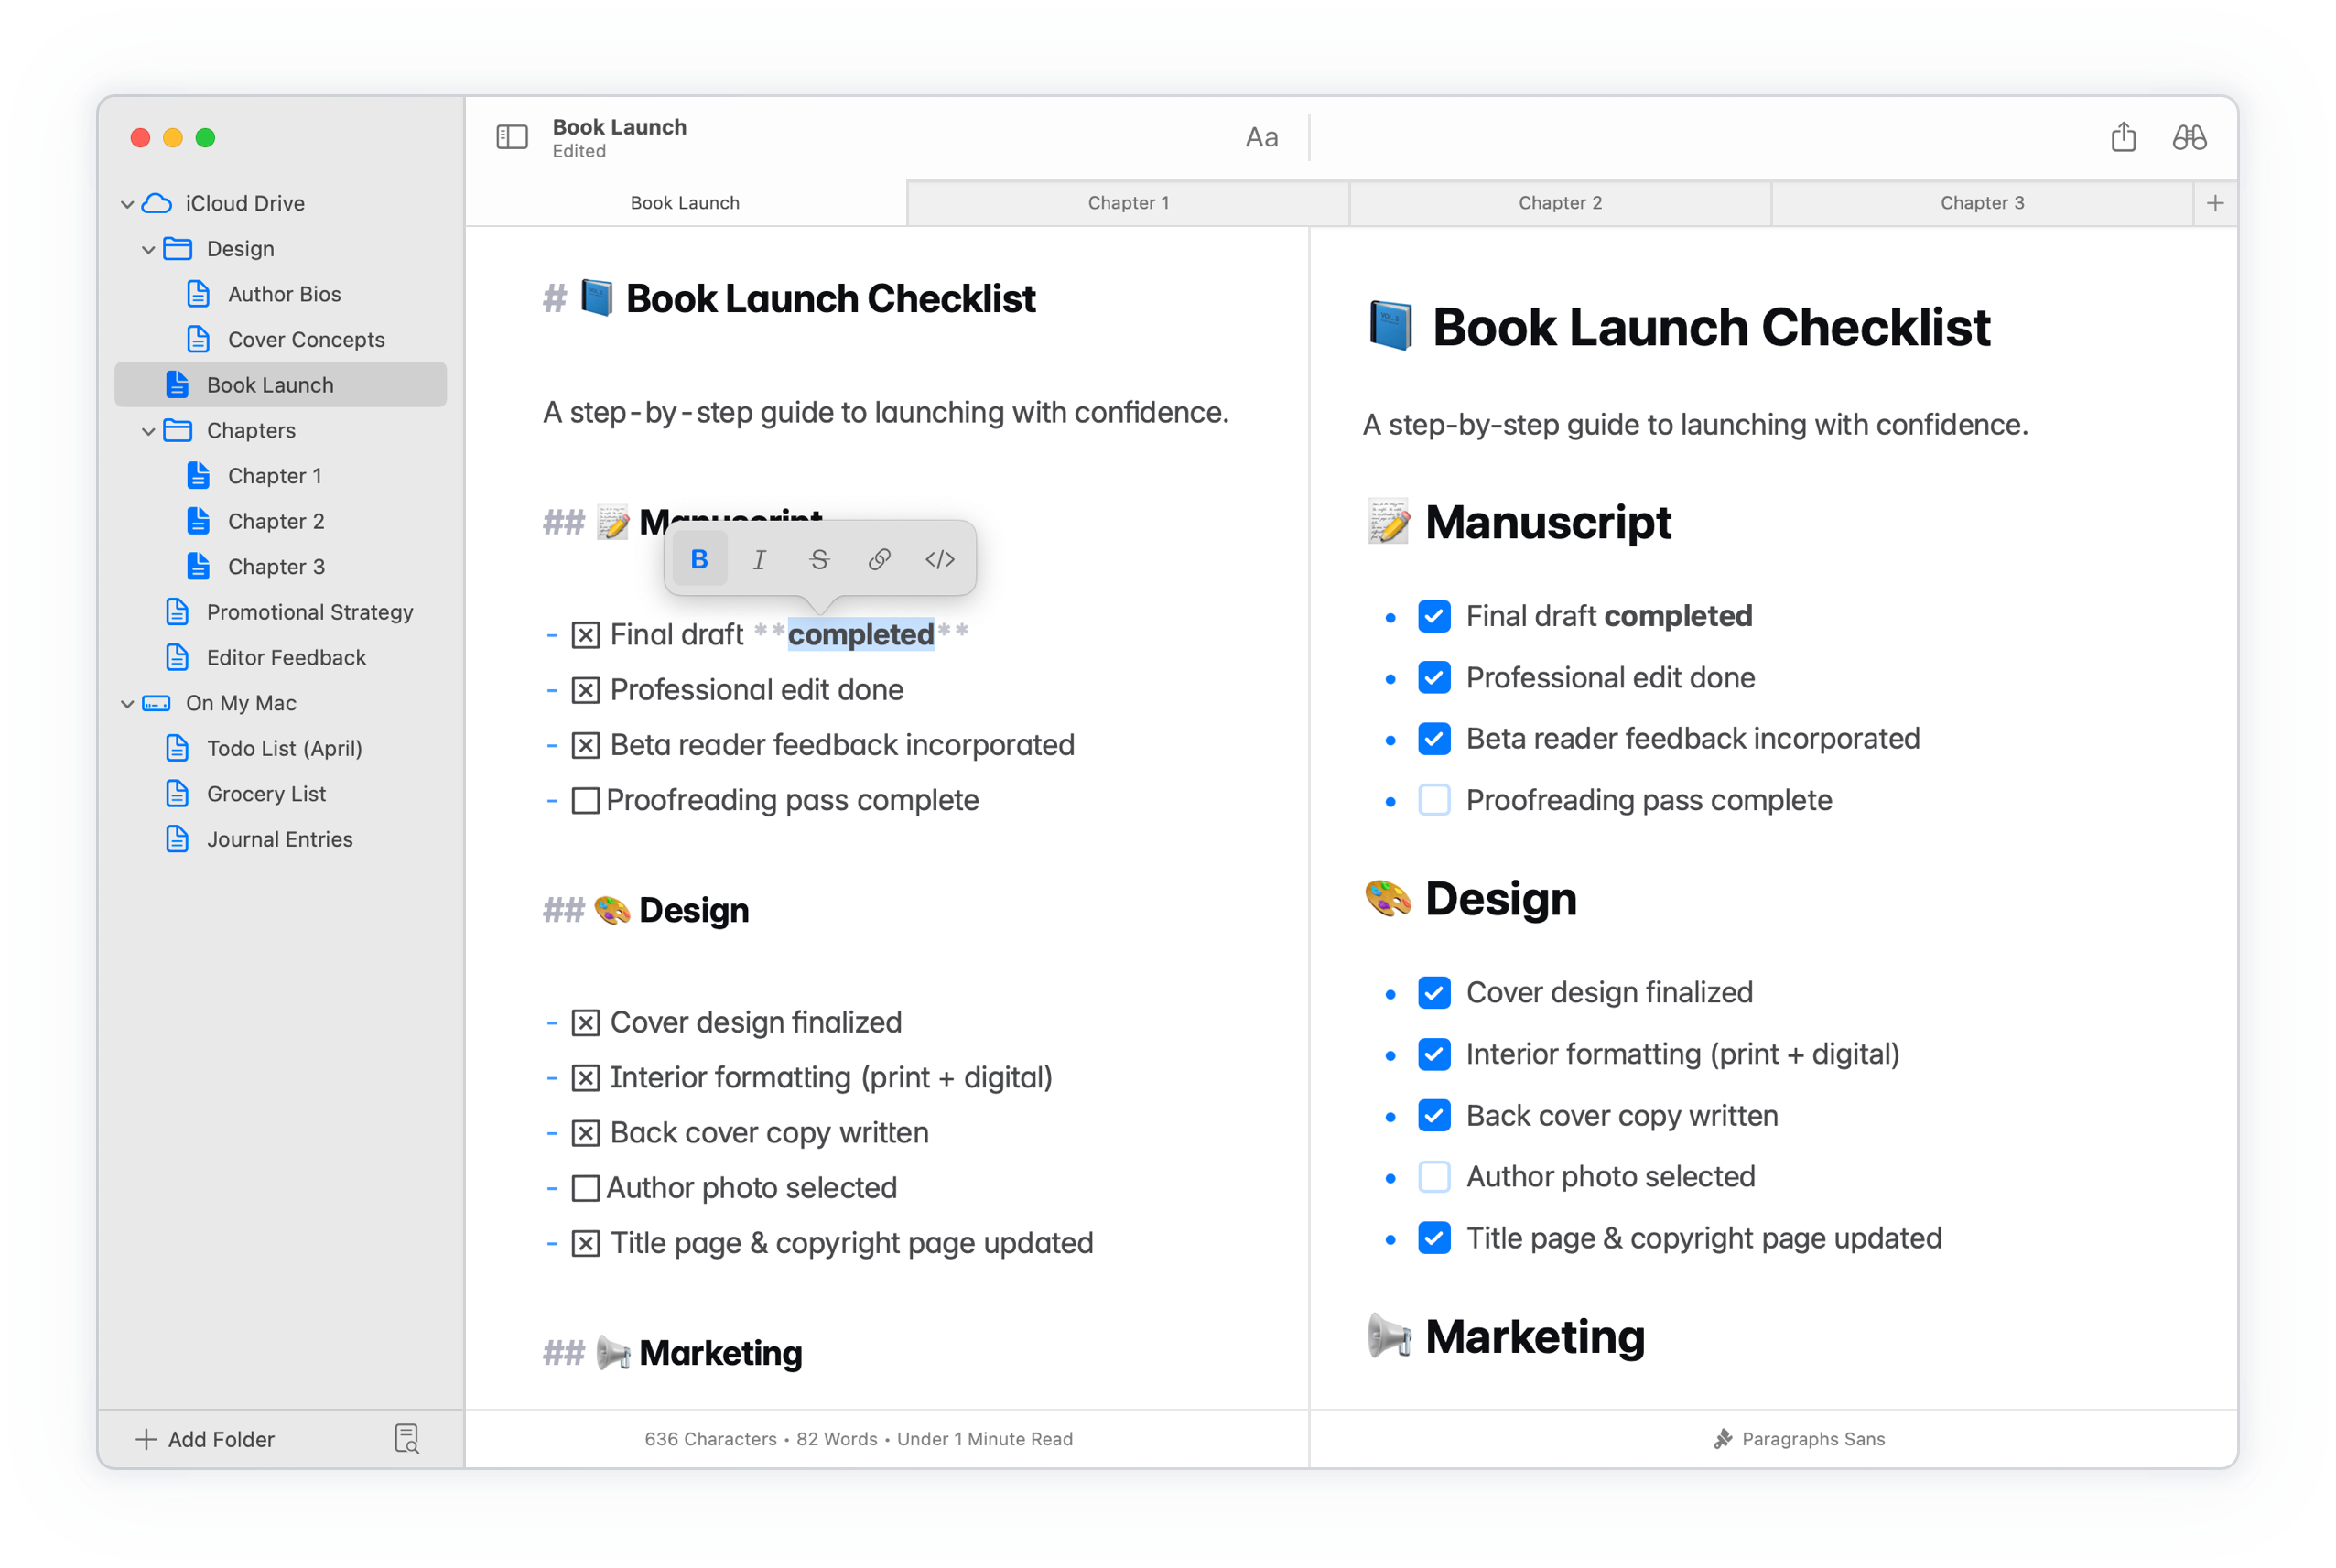Image resolution: width=2336 pixels, height=1568 pixels.
Task: Collapse the iCloud Drive section
Action: pyautogui.click(x=127, y=204)
